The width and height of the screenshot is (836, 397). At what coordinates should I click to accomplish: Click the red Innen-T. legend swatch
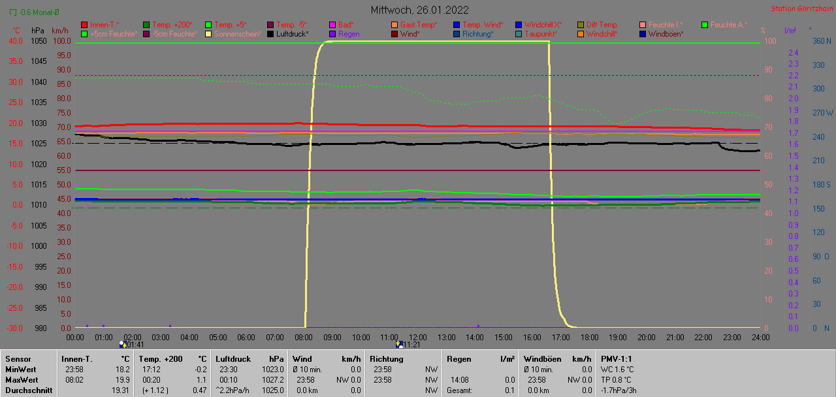coord(84,25)
